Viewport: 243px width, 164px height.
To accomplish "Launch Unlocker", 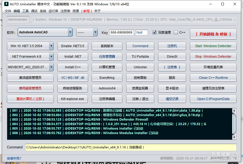I will pyautogui.click(x=140, y=67).
